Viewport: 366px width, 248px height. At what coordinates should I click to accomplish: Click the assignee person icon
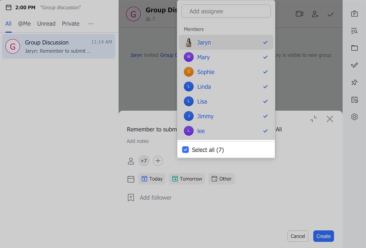pyautogui.click(x=131, y=161)
